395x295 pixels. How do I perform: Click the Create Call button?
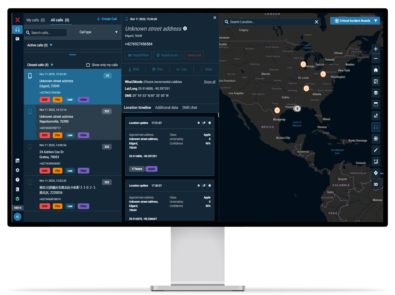point(107,19)
